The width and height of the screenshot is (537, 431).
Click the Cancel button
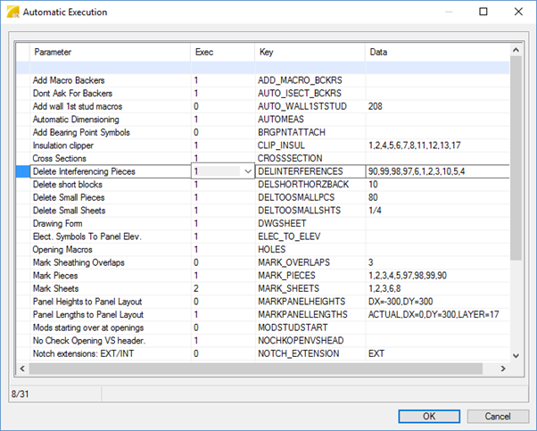498,416
